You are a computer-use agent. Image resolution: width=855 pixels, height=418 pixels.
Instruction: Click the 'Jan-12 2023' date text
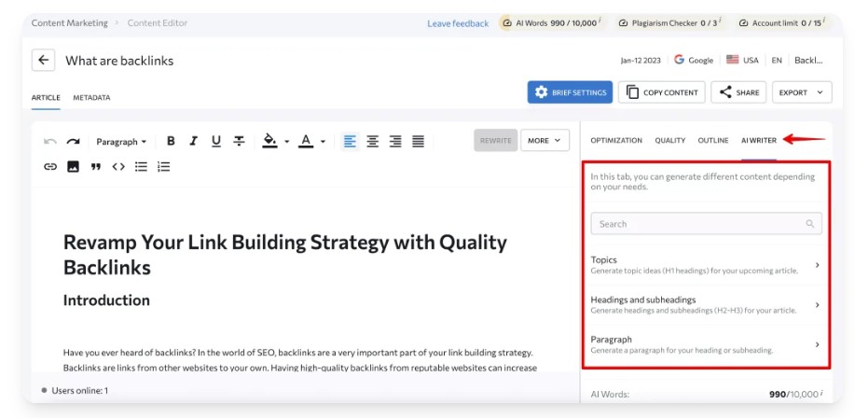641,60
